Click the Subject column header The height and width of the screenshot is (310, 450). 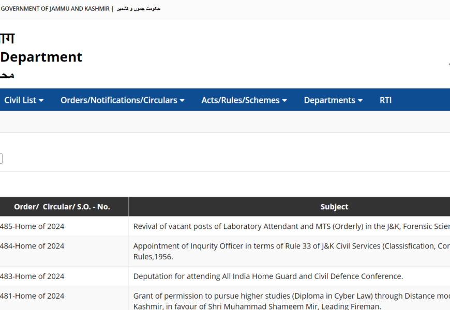pyautogui.click(x=334, y=207)
